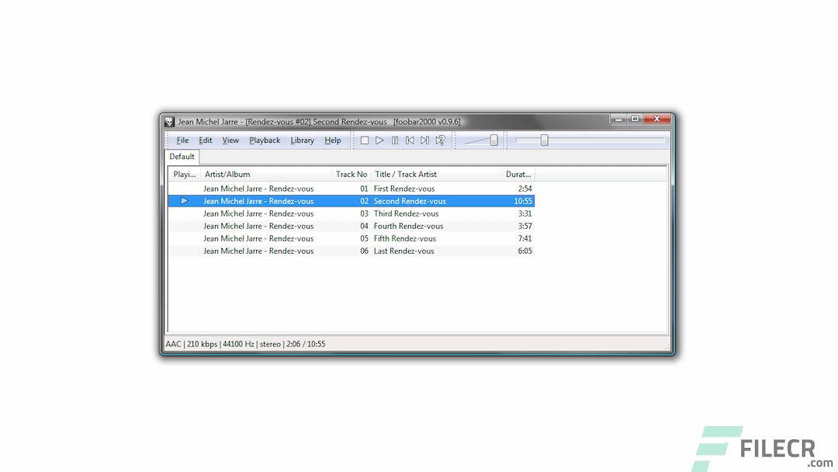Skip to the next track icon
Image resolution: width=838 pixels, height=472 pixels.
pos(424,140)
